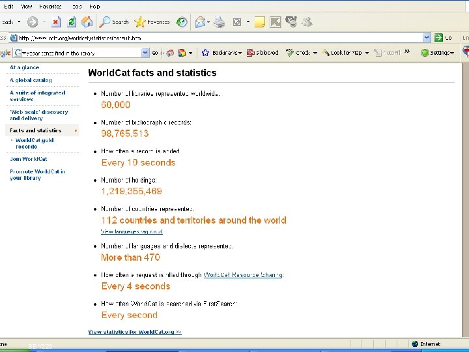
Task: Open 'Web scale discovery and delivery' link
Action: click(39, 115)
